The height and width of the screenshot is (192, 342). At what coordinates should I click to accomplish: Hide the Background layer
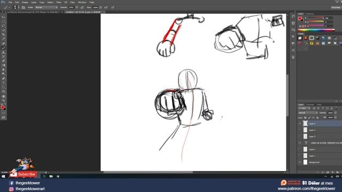click(x=300, y=162)
